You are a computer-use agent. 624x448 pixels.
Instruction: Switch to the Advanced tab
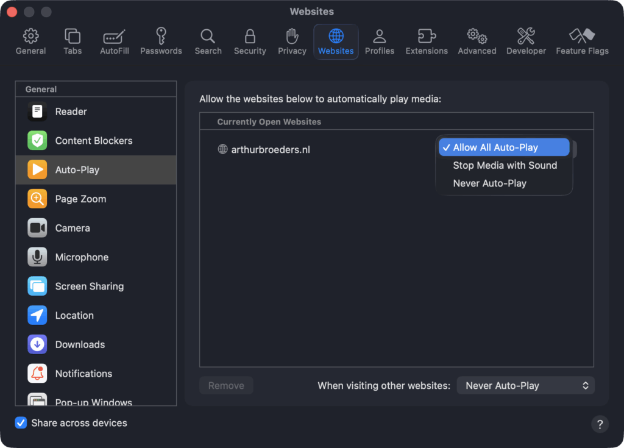[x=477, y=41]
